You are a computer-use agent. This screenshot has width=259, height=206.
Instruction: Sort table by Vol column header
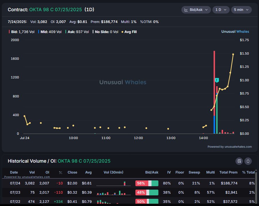tap(32, 172)
